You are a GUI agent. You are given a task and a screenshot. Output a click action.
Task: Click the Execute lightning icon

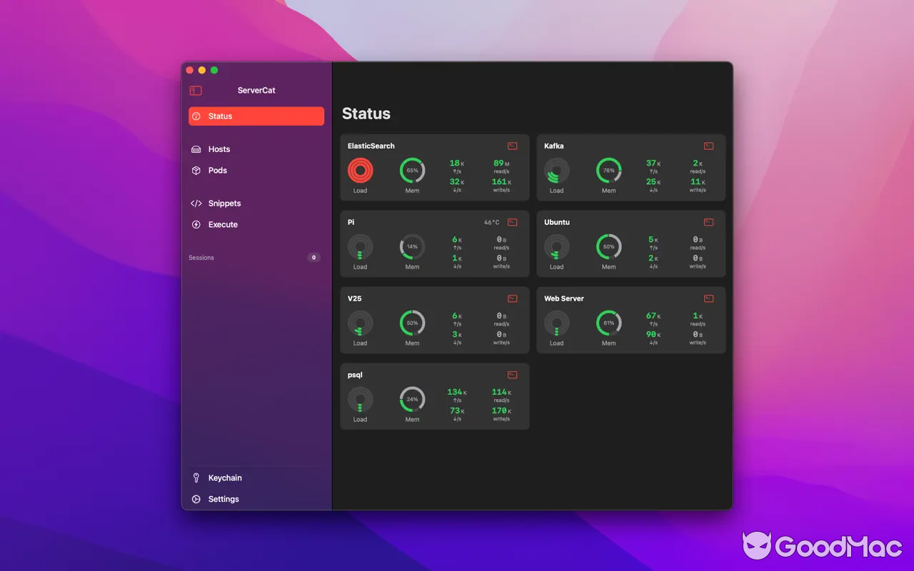point(196,225)
